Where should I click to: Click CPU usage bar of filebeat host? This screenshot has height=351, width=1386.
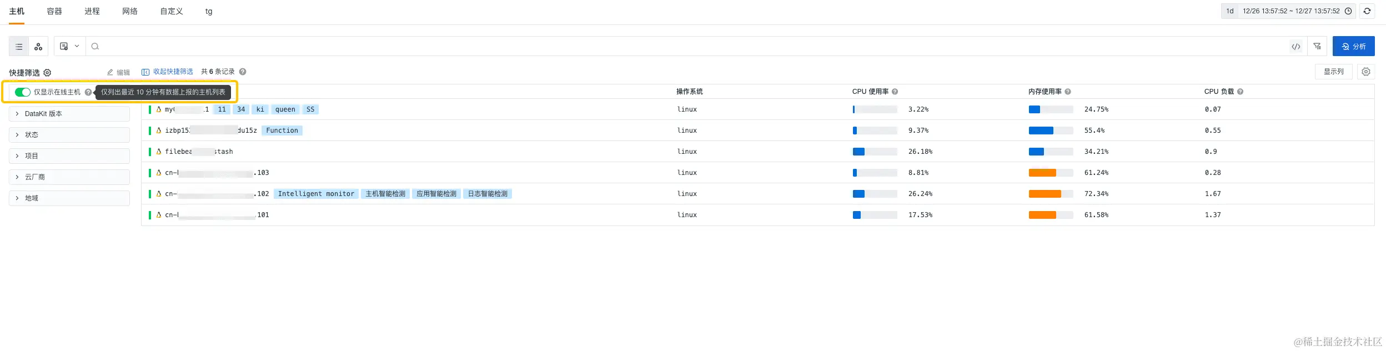click(x=875, y=152)
